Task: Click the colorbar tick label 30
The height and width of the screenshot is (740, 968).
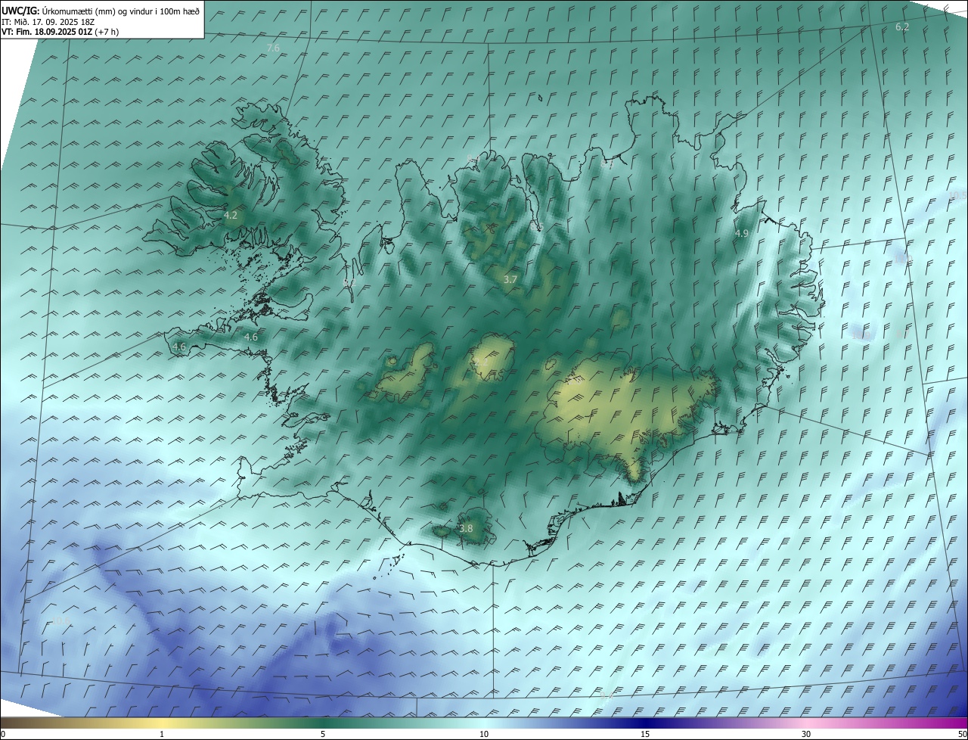Action: tap(806, 734)
